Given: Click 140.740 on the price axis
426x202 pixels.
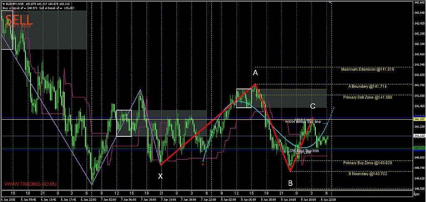Looking at the screenshot, I should pyautogui.click(x=419, y=168).
